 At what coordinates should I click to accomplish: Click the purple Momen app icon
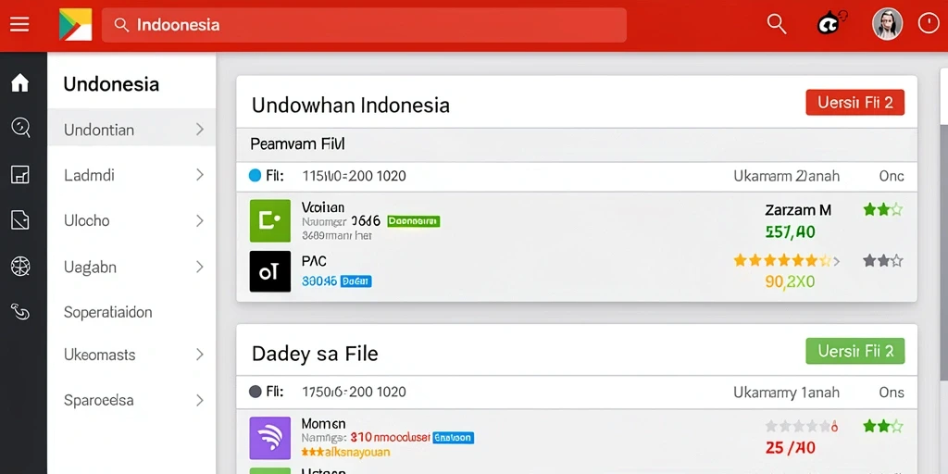(269, 438)
